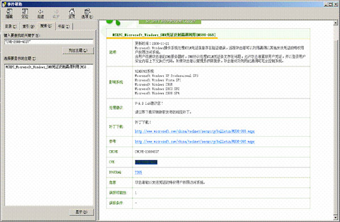This screenshot has height=222, width=340.
Task: Click the highlighted CVE value cell
Action: (x=146, y=162)
